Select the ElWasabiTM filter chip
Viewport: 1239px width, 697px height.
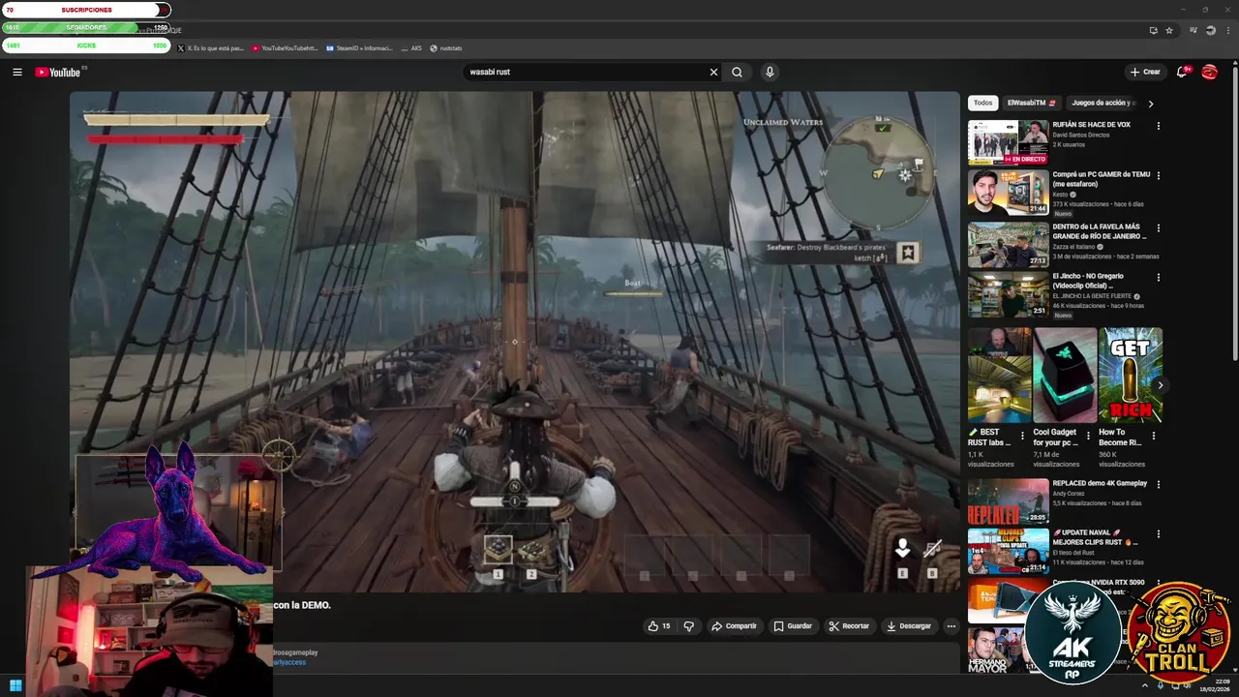[x=1032, y=103]
